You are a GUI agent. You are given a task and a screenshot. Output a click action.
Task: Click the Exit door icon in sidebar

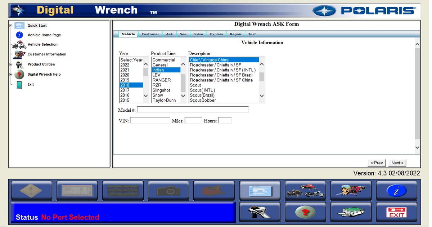tap(19, 84)
